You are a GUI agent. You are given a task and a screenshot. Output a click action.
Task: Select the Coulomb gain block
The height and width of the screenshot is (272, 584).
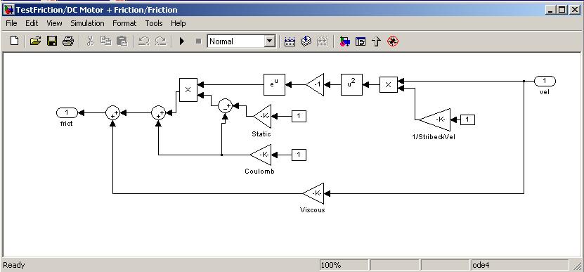point(261,155)
